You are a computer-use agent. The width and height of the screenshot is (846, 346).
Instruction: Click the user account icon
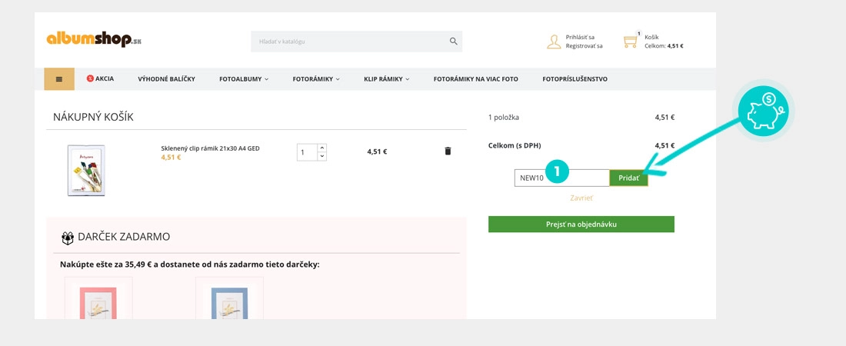[x=554, y=42]
